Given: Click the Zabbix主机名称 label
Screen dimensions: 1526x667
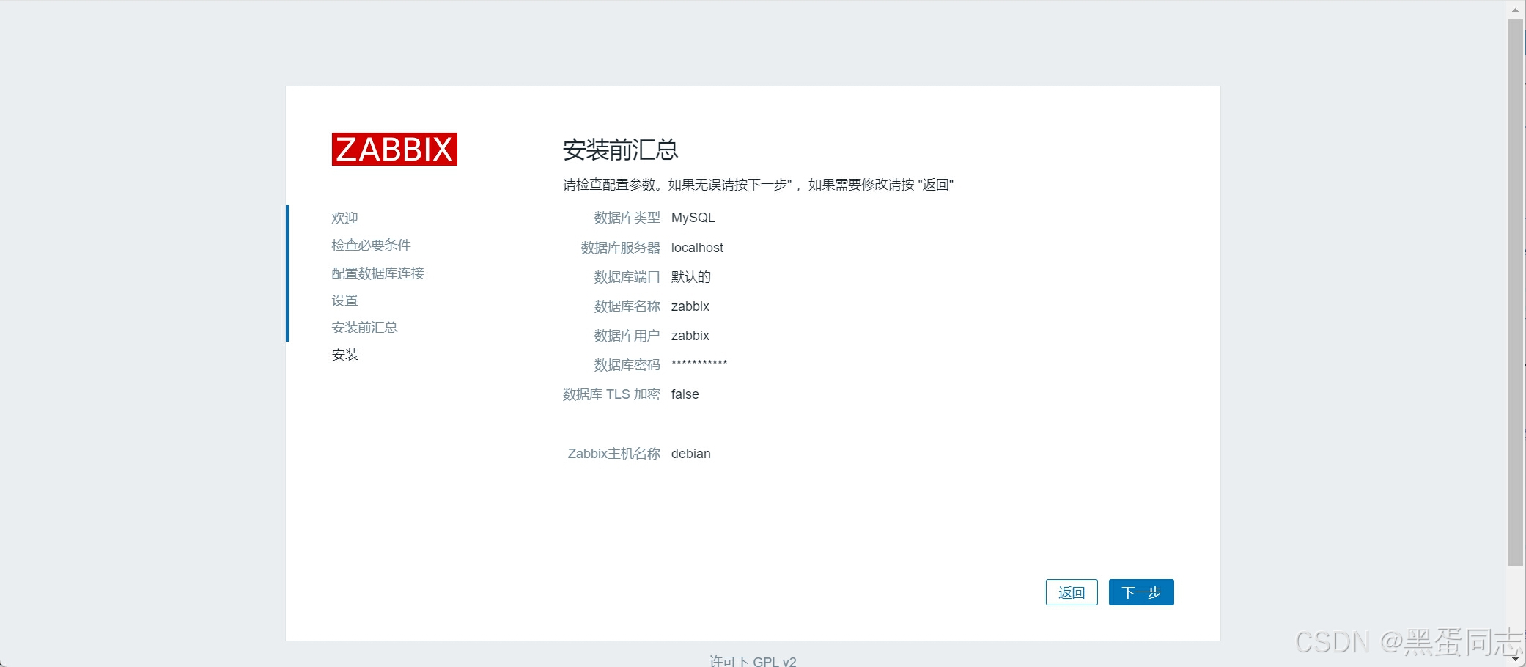Looking at the screenshot, I should click(614, 454).
